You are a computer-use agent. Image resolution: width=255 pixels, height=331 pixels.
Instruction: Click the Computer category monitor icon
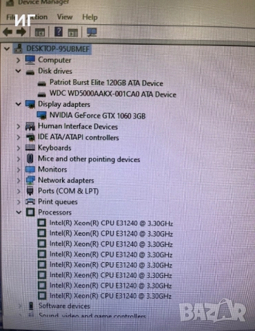coord(30,60)
